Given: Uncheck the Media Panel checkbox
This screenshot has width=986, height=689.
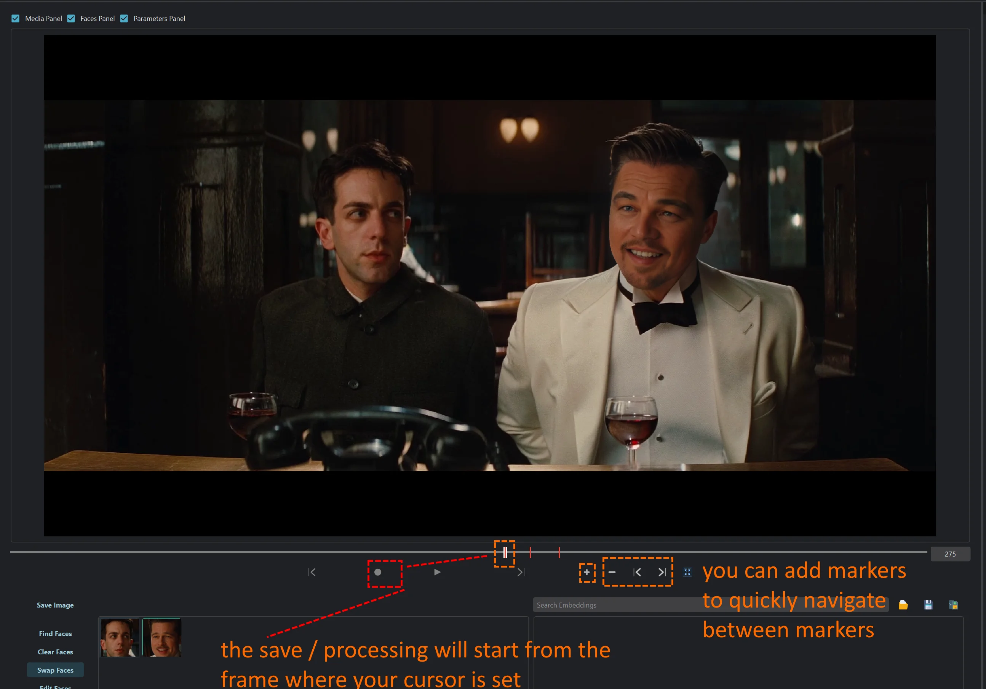Looking at the screenshot, I should [16, 18].
